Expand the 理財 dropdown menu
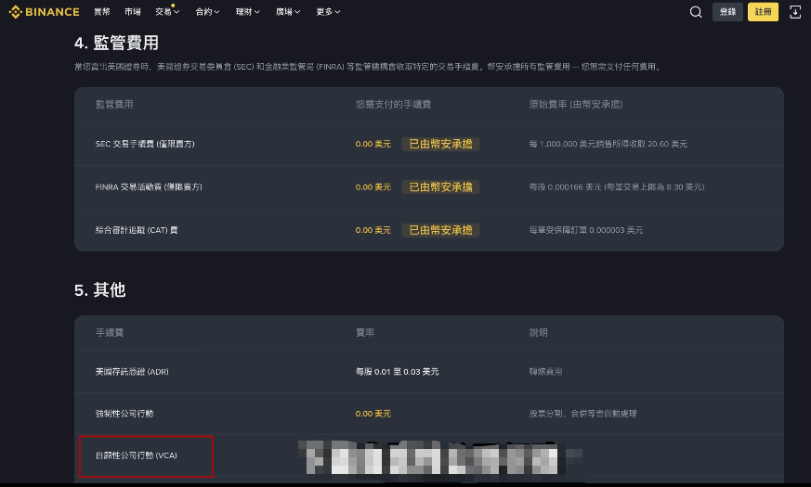Screen dimensions: 811x487 tap(248, 12)
